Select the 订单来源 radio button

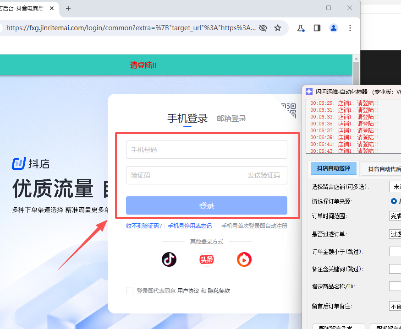click(x=393, y=201)
